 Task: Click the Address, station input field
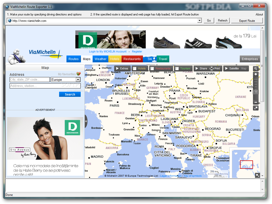[45, 86]
